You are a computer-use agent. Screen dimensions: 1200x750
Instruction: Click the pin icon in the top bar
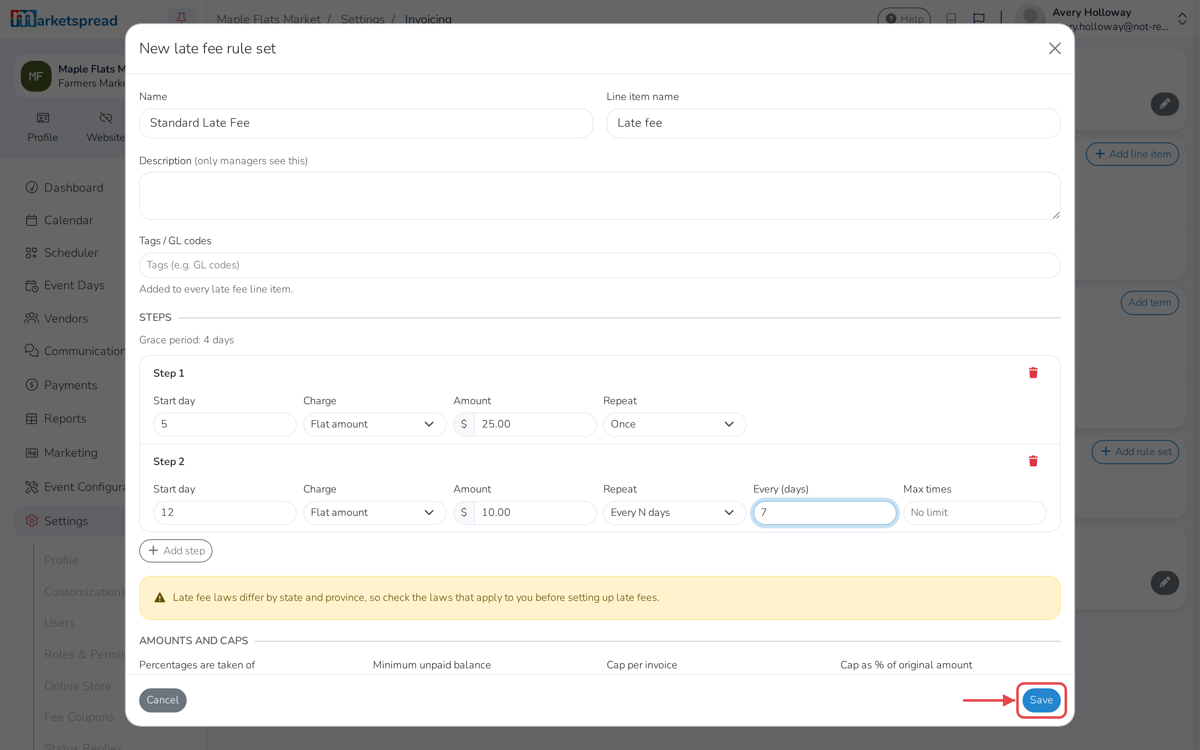coord(182,18)
